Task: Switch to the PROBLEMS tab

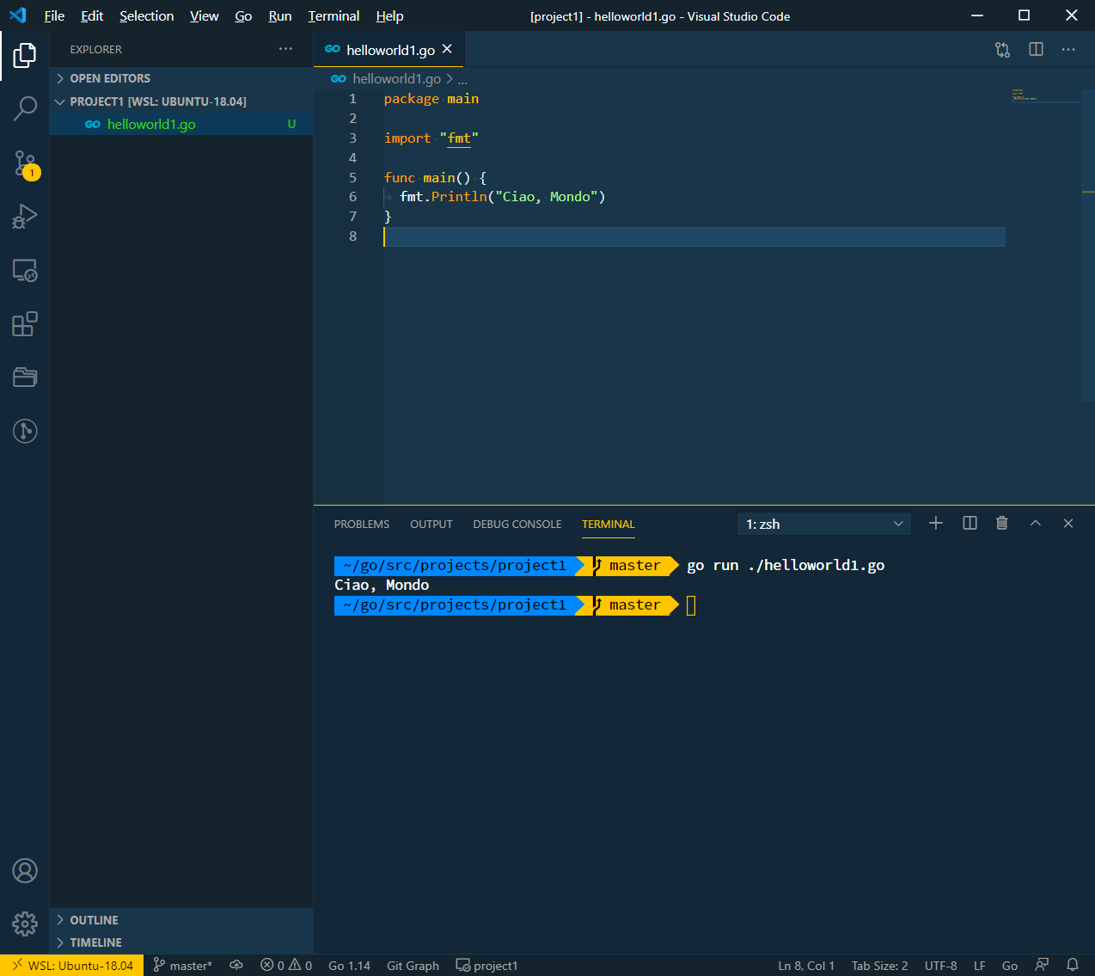Action: tap(361, 524)
